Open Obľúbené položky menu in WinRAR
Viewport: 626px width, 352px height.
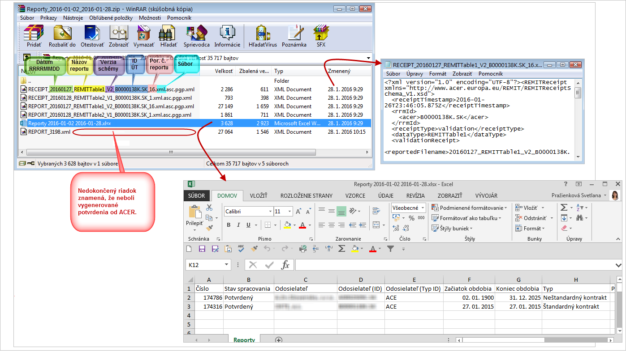click(x=111, y=18)
